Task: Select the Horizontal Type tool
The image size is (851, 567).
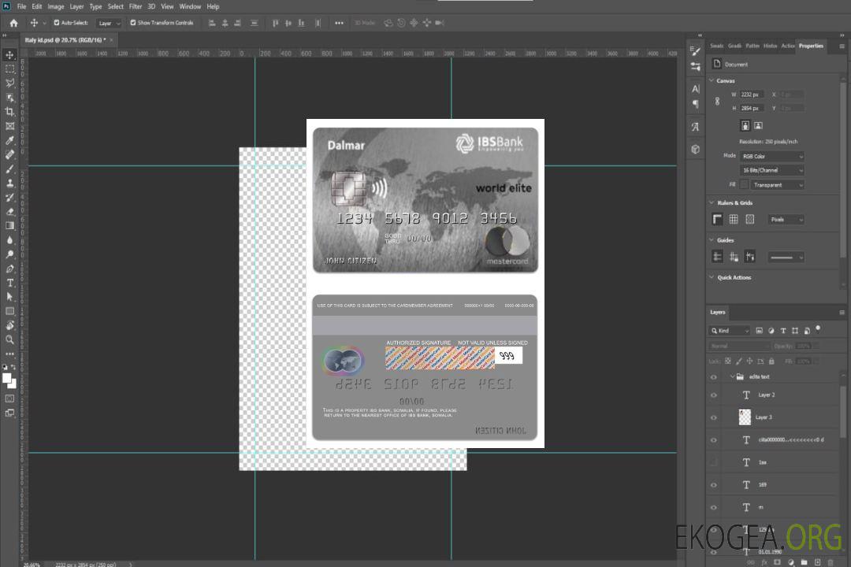Action: pos(9,283)
